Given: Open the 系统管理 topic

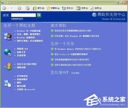Looking at the screenshot, I should click(21, 55).
